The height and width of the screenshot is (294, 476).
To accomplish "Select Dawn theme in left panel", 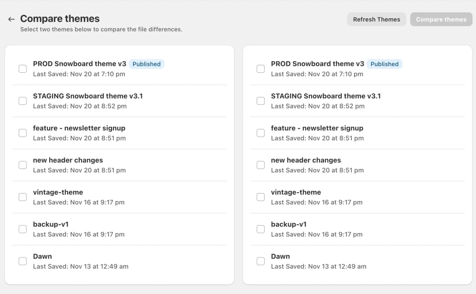I will pyautogui.click(x=23, y=261).
